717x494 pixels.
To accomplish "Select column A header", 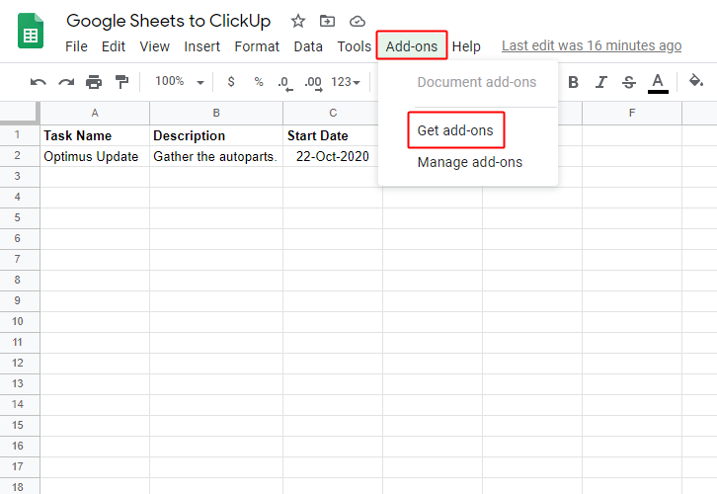I will click(x=95, y=113).
